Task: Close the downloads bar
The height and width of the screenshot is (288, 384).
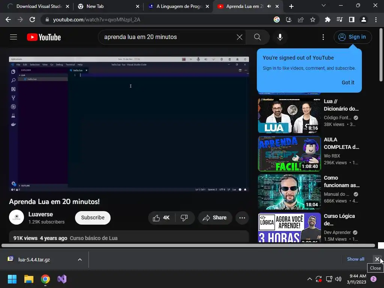Action: point(377,259)
